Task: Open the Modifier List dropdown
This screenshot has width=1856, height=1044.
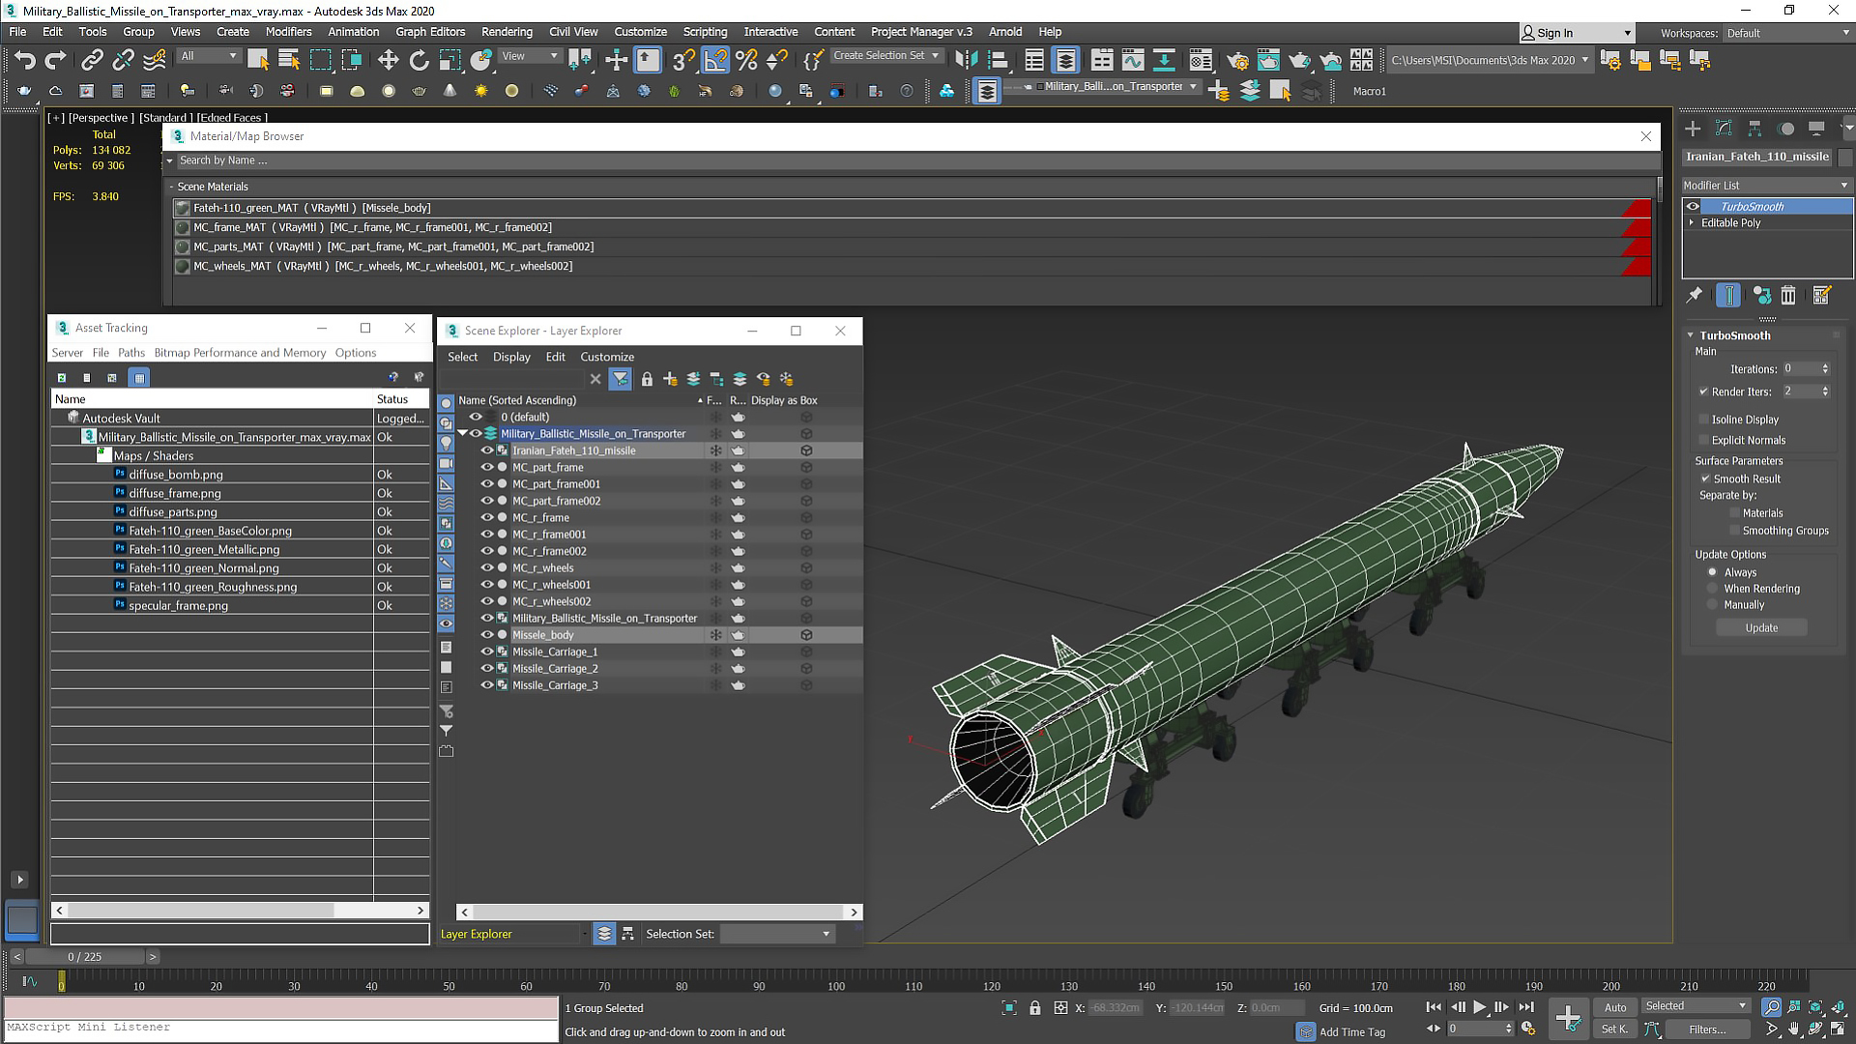Action: [1766, 186]
